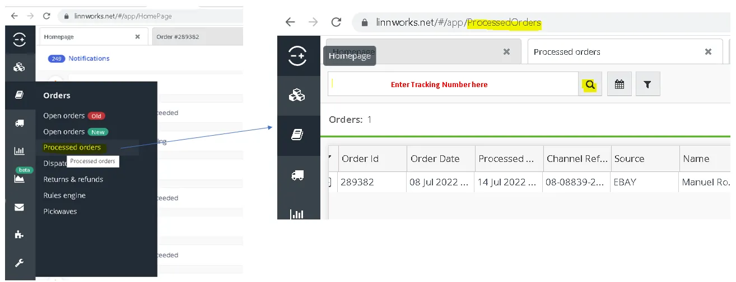Switch to the Order #289382 tab
Image resolution: width=736 pixels, height=282 pixels.
click(x=197, y=37)
